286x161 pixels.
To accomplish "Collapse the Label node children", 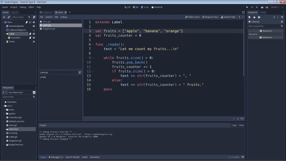I will coord(5,34).
